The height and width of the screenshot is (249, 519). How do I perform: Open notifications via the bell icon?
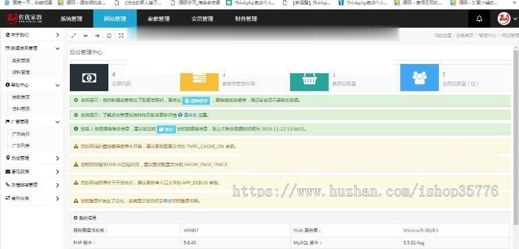pos(479,19)
